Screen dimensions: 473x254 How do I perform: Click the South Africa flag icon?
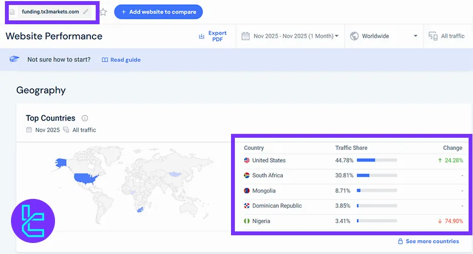click(x=247, y=175)
